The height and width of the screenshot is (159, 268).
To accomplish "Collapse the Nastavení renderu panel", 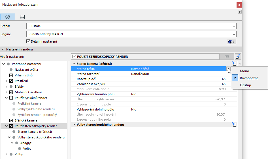I will tap(3, 49).
